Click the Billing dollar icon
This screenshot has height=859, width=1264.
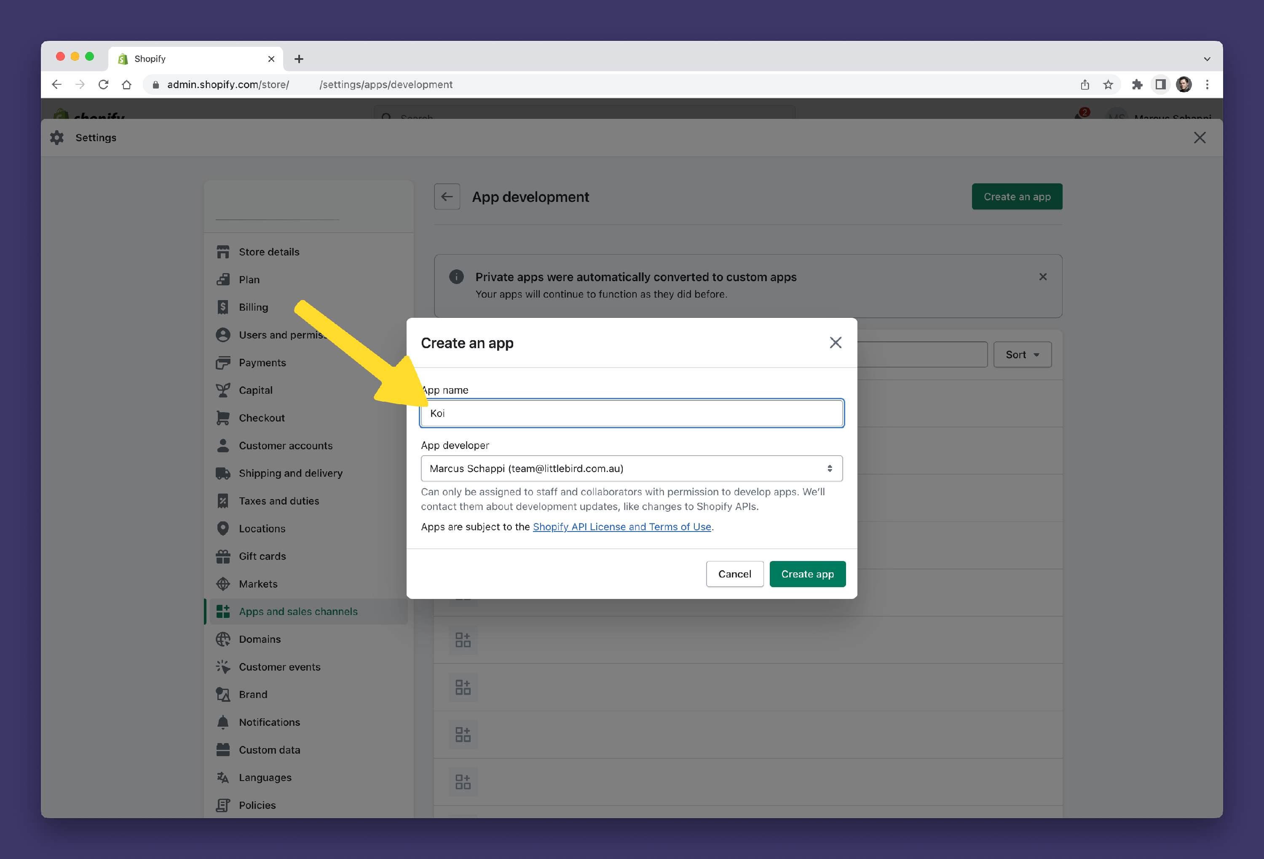222,307
